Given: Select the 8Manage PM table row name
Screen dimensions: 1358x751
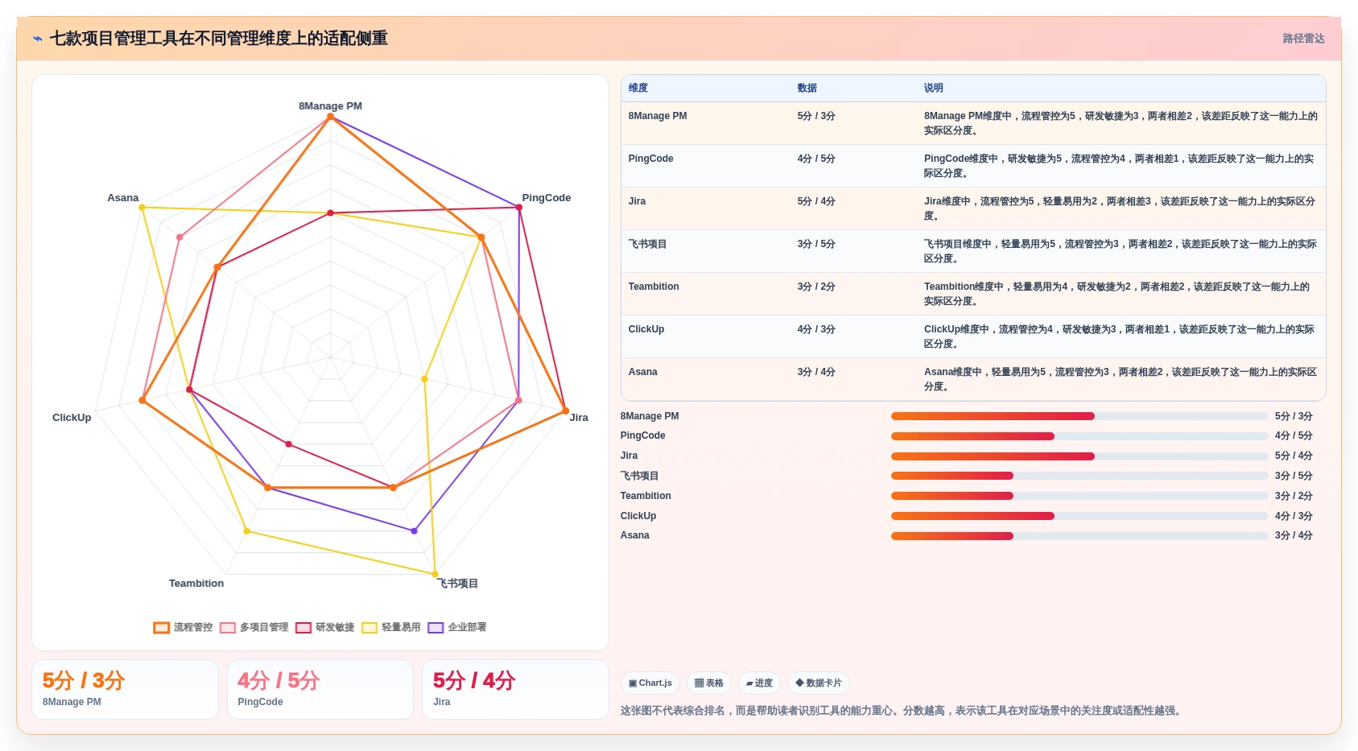Looking at the screenshot, I should click(657, 116).
